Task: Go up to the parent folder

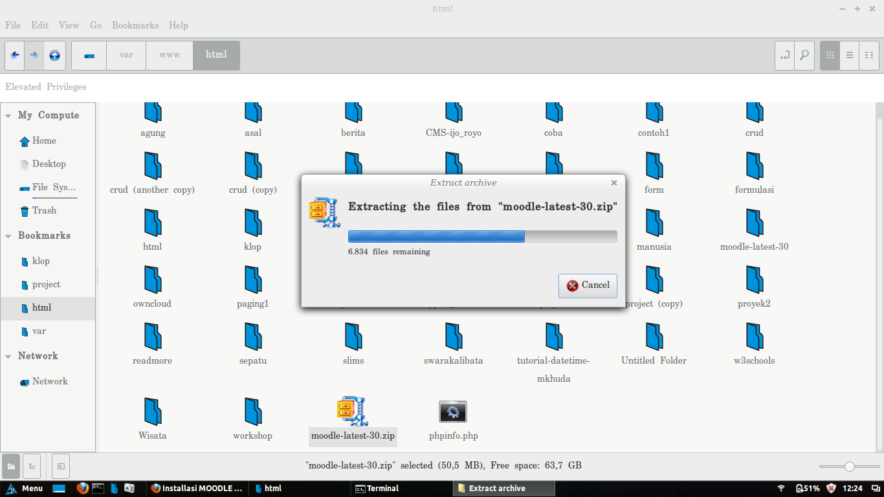Action: coord(54,56)
